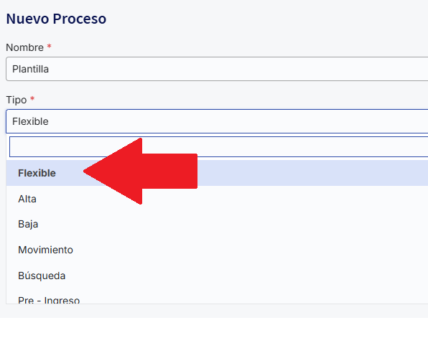Click the Nombre field containing Plantilla
Screen dimensions: 428x338
click(x=217, y=69)
